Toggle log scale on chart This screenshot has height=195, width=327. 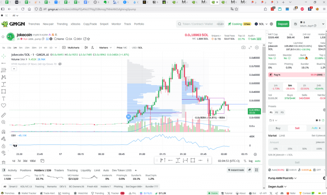[250, 161]
